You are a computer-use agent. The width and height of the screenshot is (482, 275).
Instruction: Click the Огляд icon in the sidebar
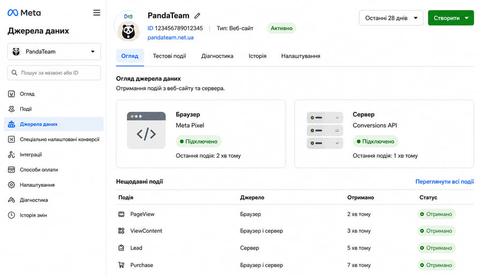[11, 94]
